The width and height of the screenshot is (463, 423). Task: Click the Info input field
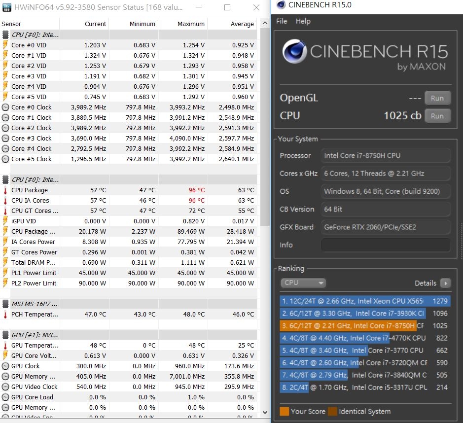pos(386,245)
